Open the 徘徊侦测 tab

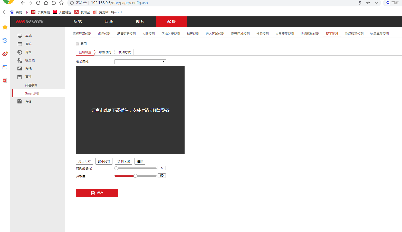pyautogui.click(x=263, y=34)
